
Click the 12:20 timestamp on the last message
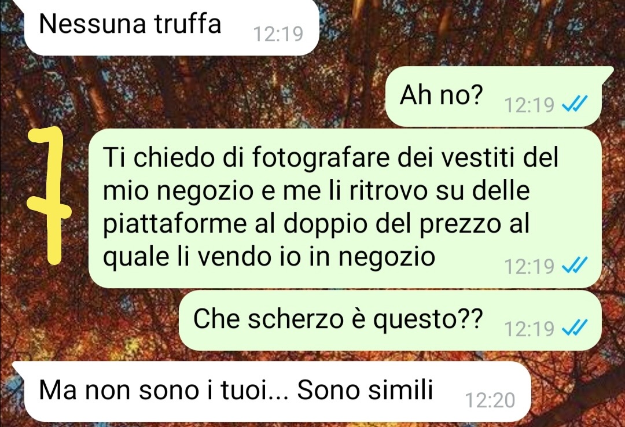click(490, 400)
